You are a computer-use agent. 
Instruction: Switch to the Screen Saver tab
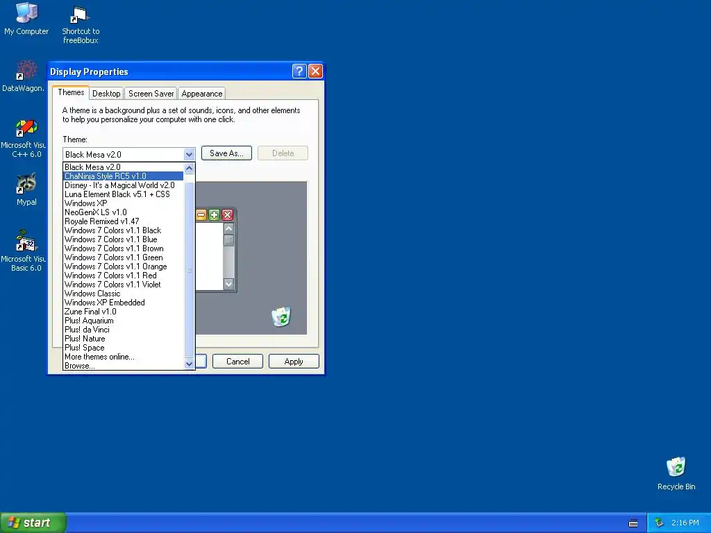(151, 94)
